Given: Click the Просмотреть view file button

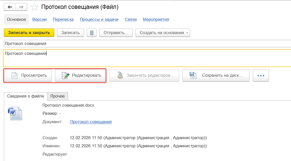Looking at the screenshot, I should coord(28,75).
